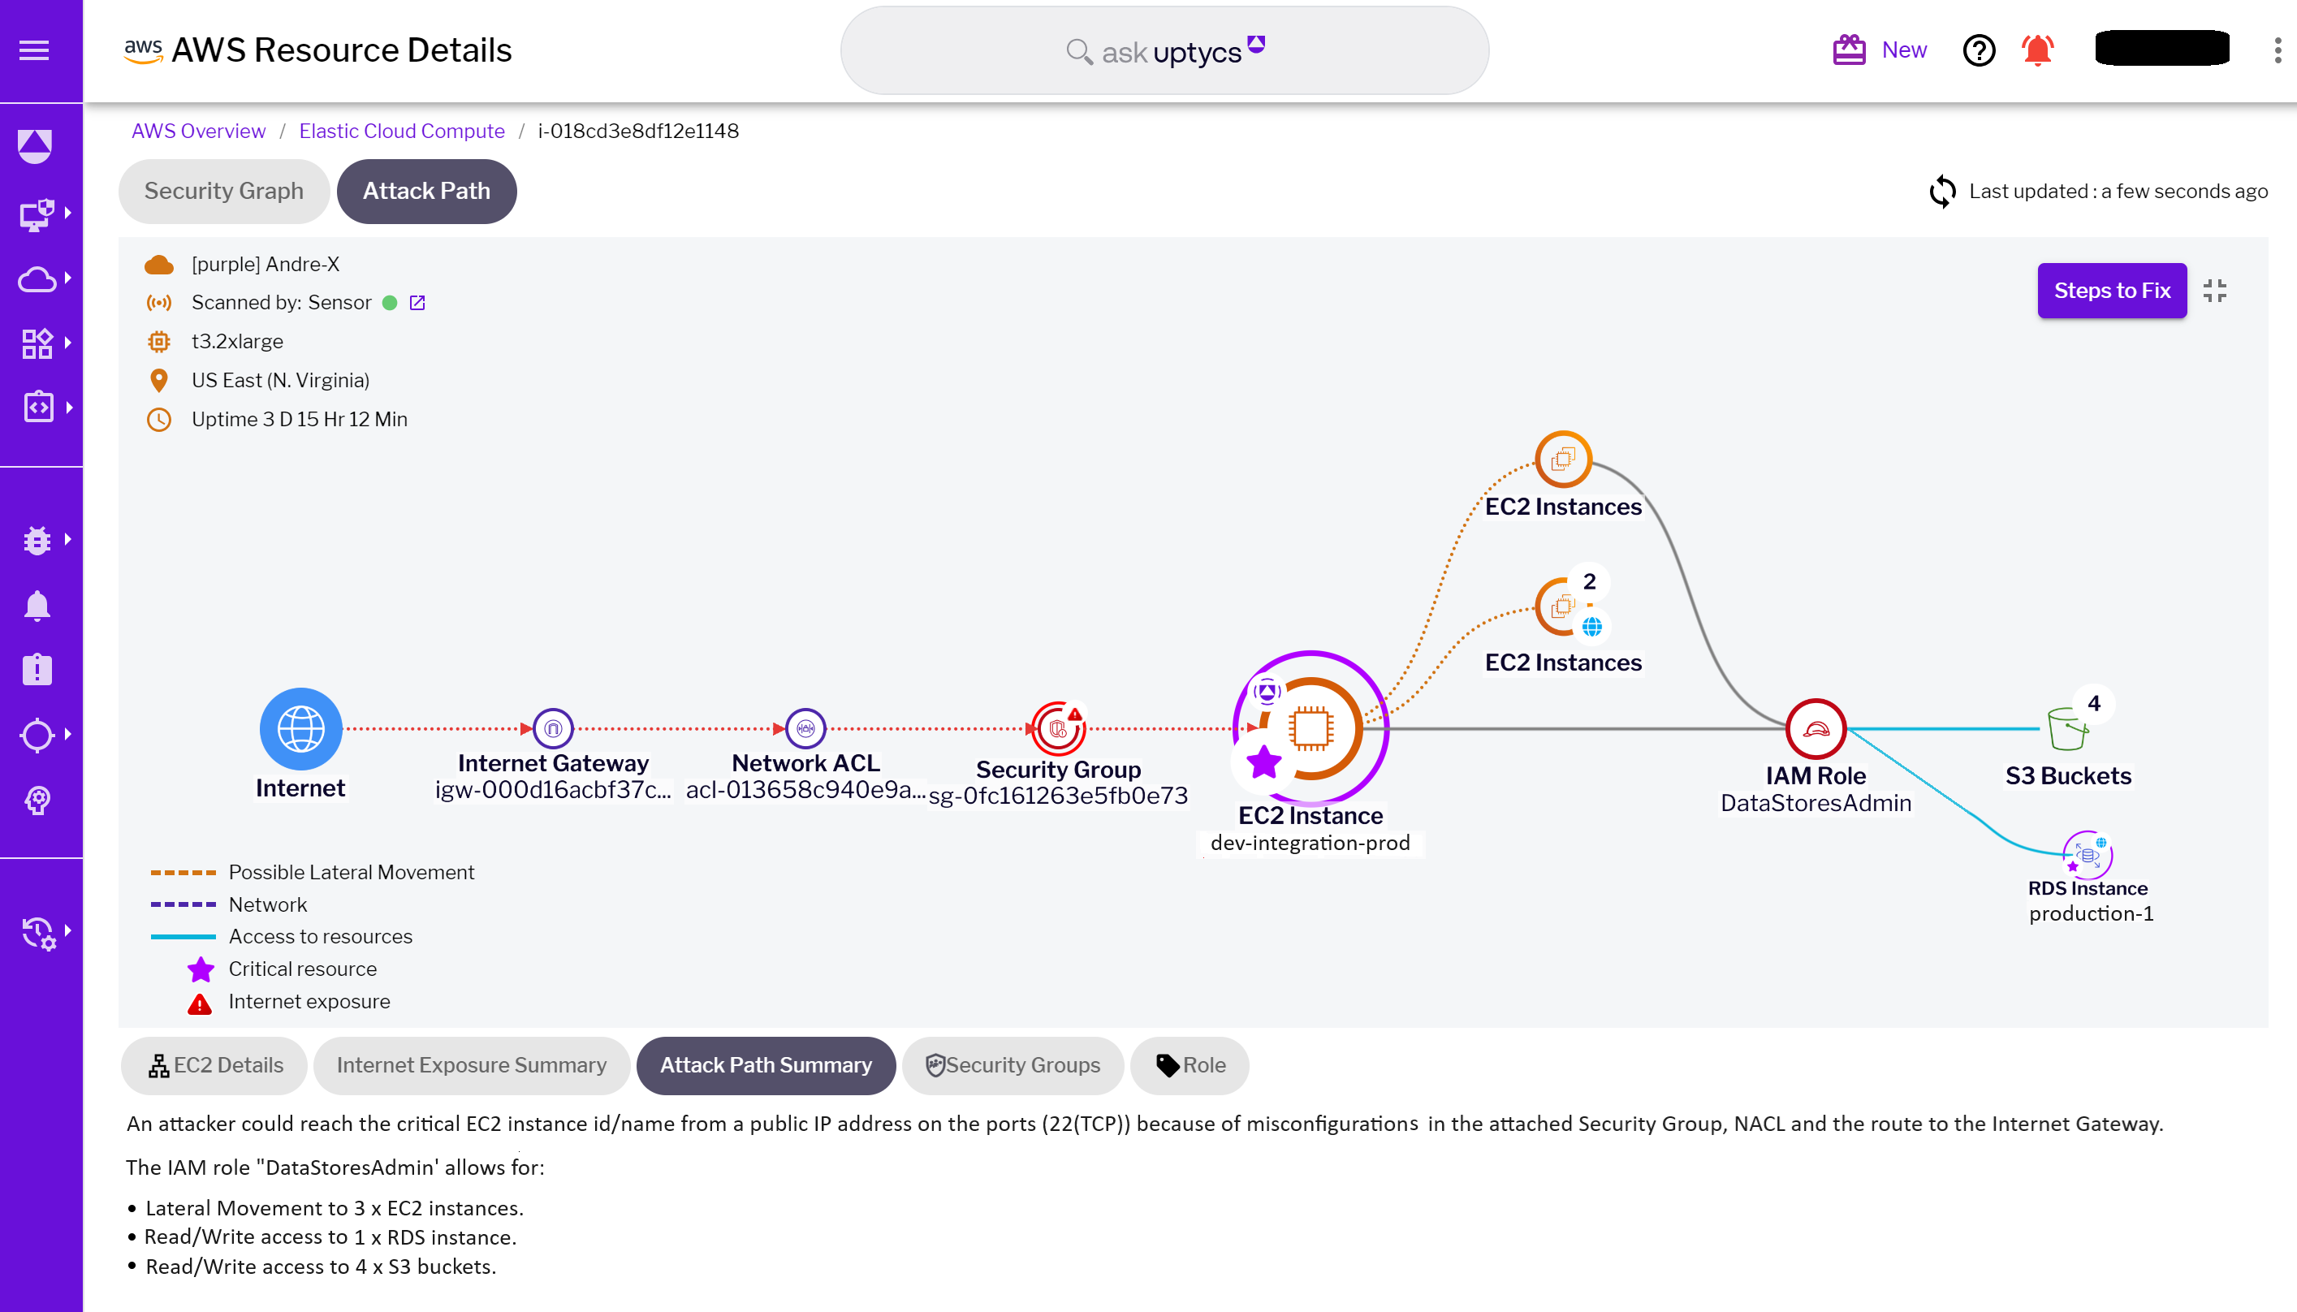Click the gift icon next to New
The image size is (2297, 1312).
pyautogui.click(x=1849, y=50)
